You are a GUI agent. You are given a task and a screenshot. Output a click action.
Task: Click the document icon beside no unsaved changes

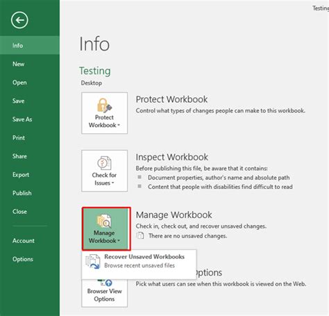[x=140, y=235]
